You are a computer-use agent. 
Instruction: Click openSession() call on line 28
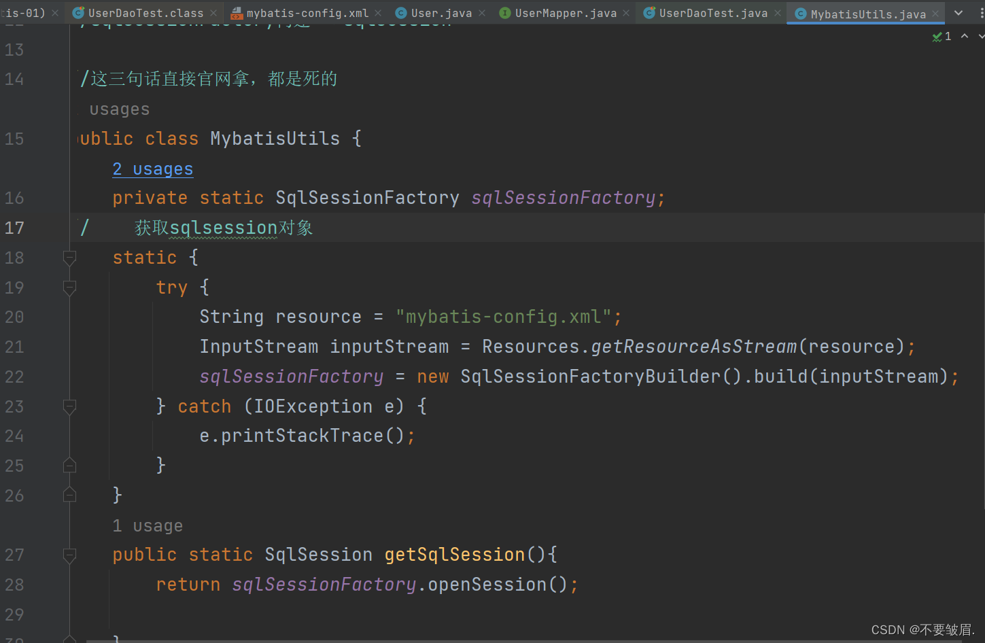coord(498,585)
